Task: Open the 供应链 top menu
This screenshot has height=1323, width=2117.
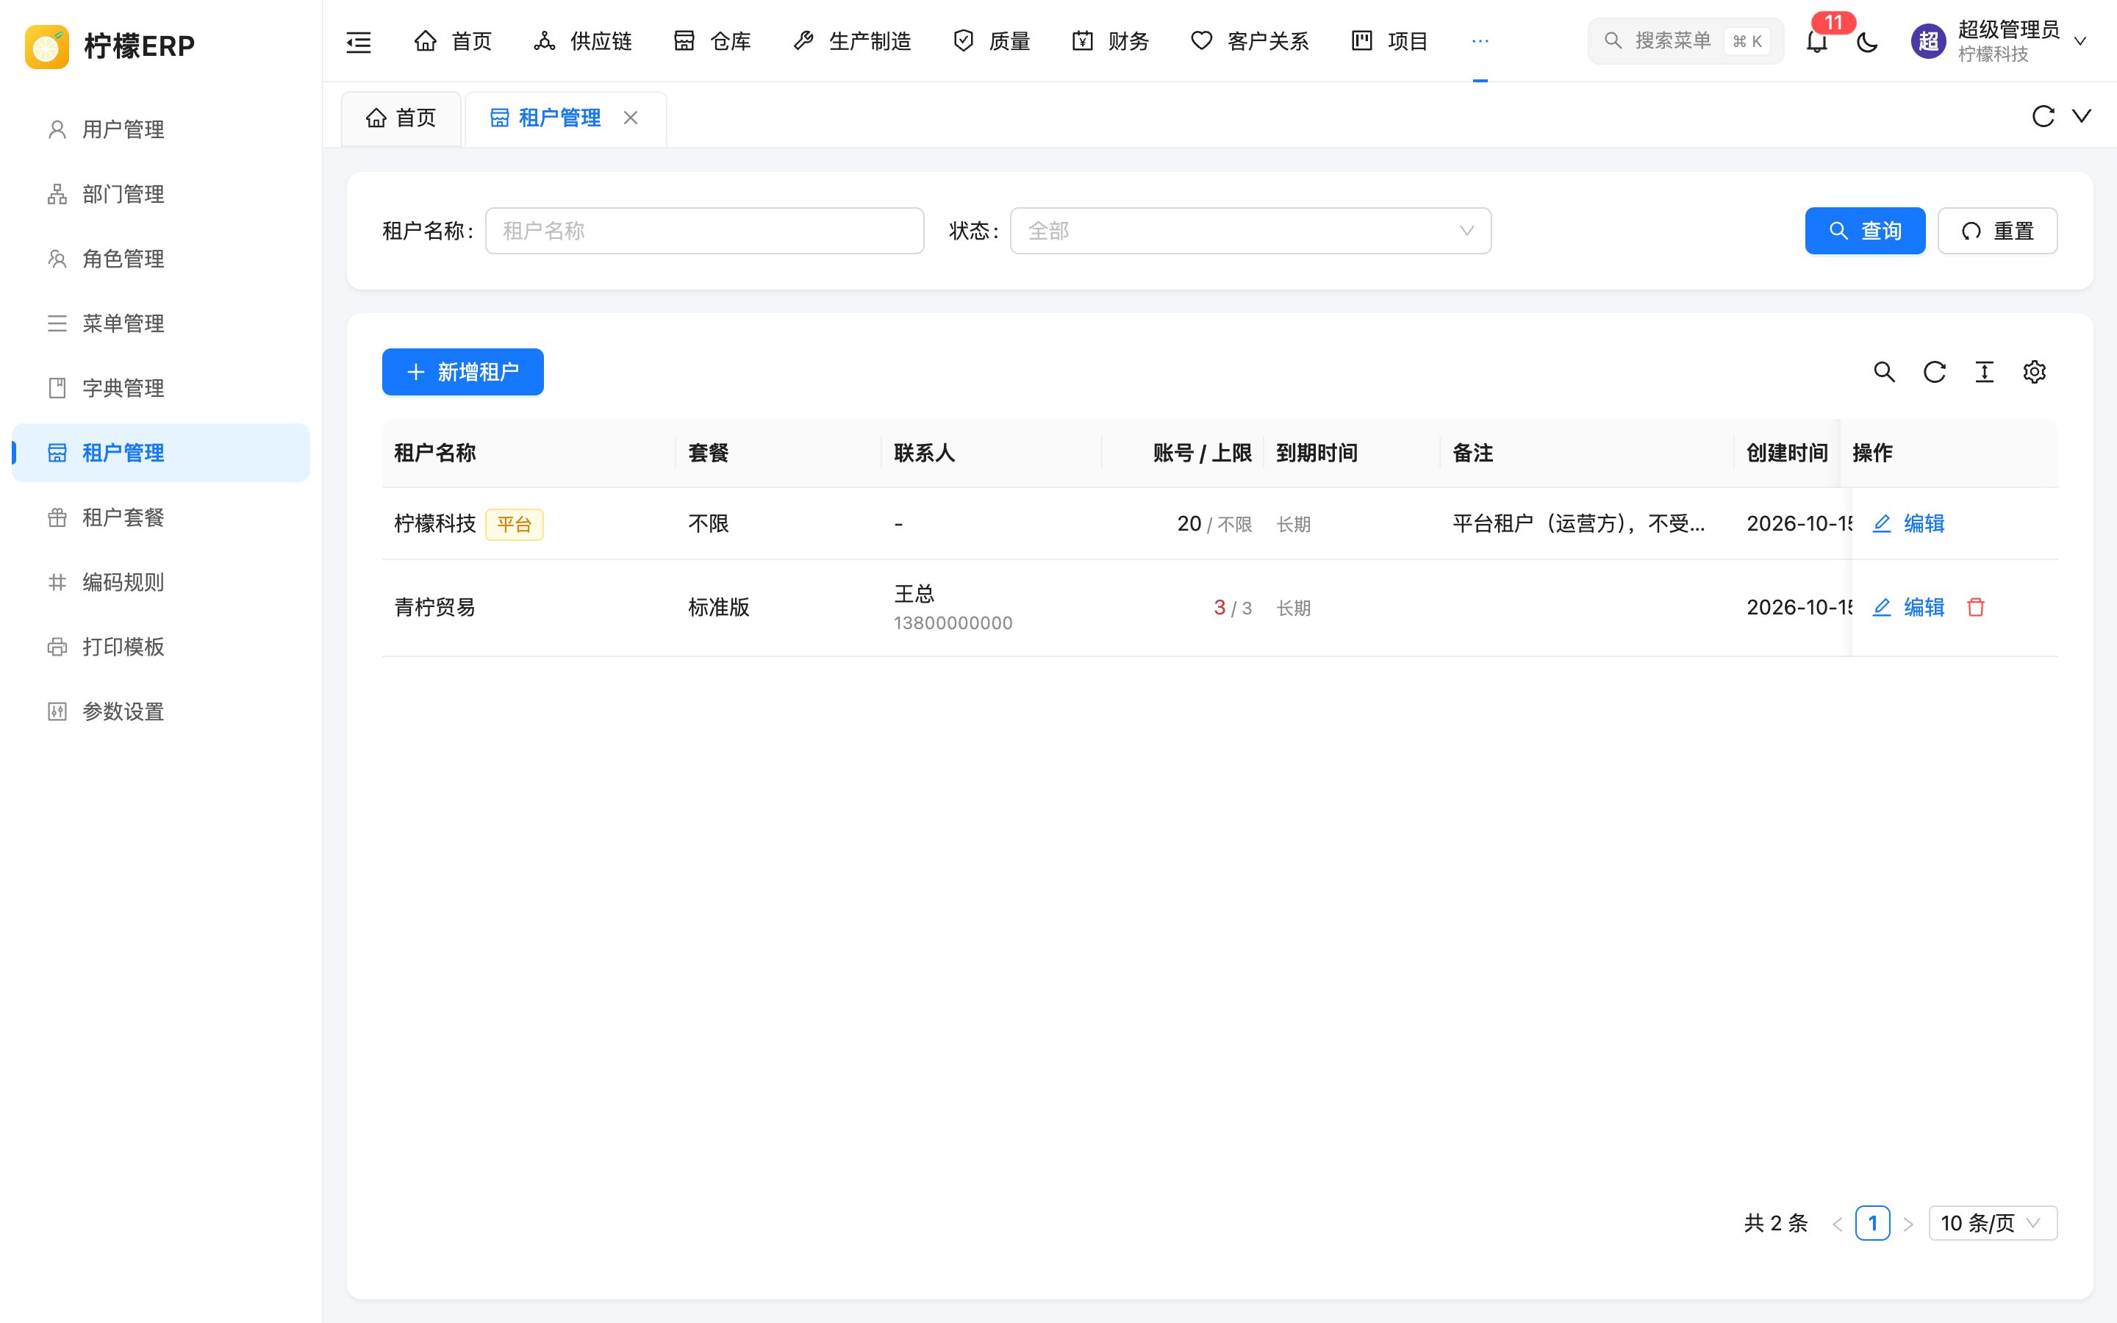Action: click(x=583, y=41)
